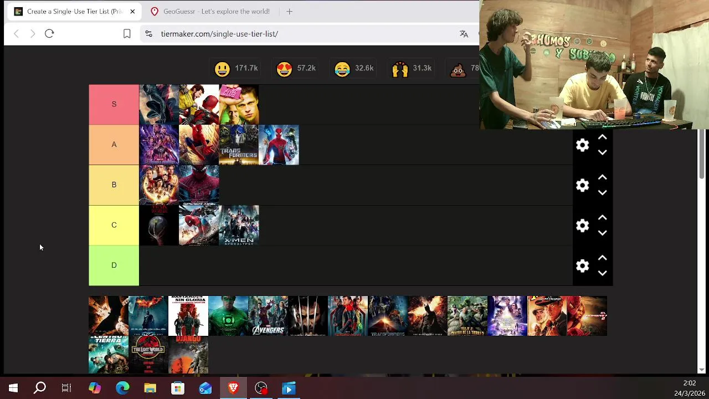Move tier D down with arrow
709x399 pixels.
(x=603, y=273)
